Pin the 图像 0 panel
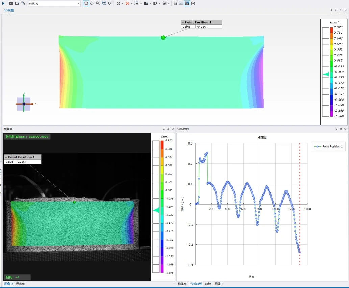This screenshot has width=349, height=288. click(168, 129)
